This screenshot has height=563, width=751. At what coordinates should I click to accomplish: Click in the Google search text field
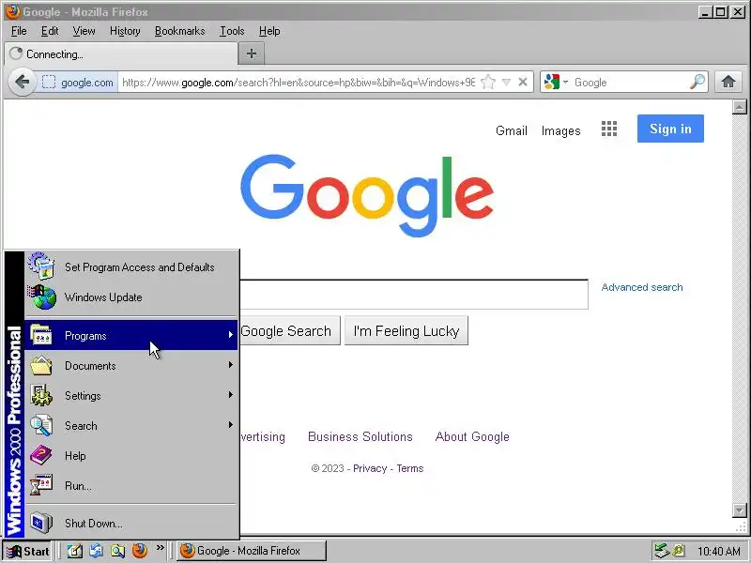click(x=413, y=295)
